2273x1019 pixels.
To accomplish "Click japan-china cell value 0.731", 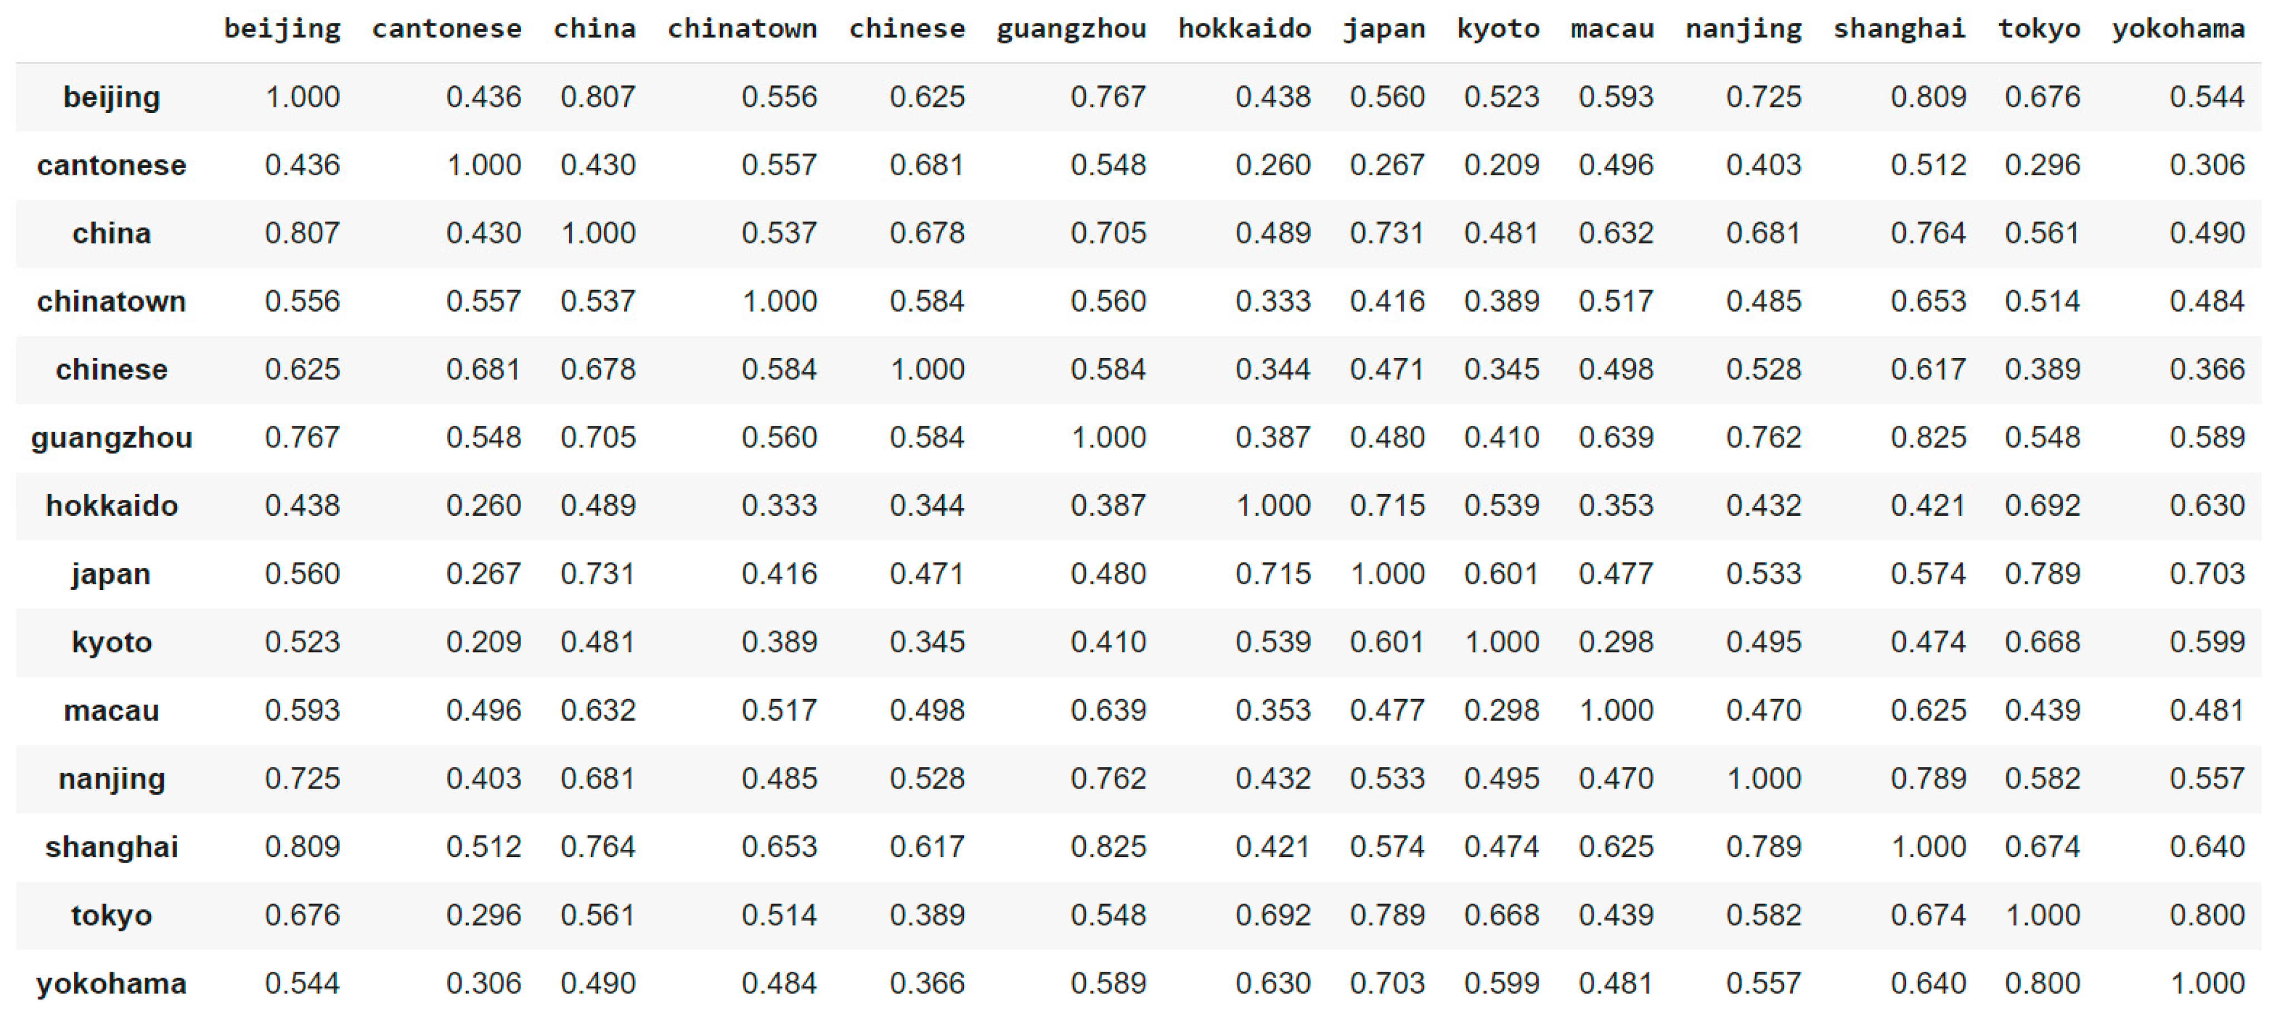I will coord(597,574).
